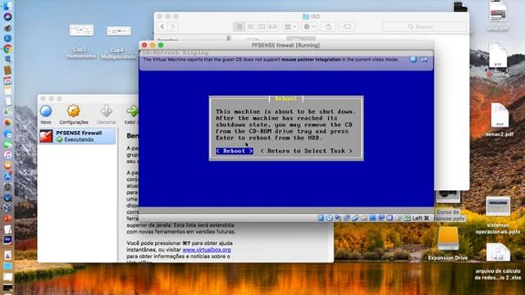Switch Finder to column view
525x295 pixels.
point(262,27)
